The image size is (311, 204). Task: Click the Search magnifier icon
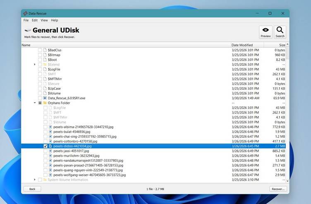(280, 31)
